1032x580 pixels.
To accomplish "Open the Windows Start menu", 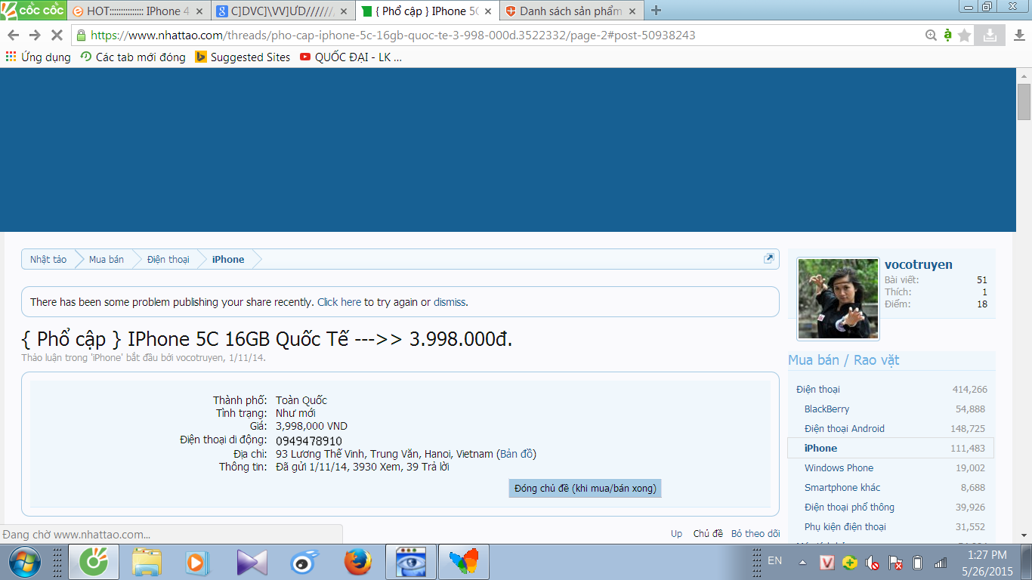I will pos(23,562).
